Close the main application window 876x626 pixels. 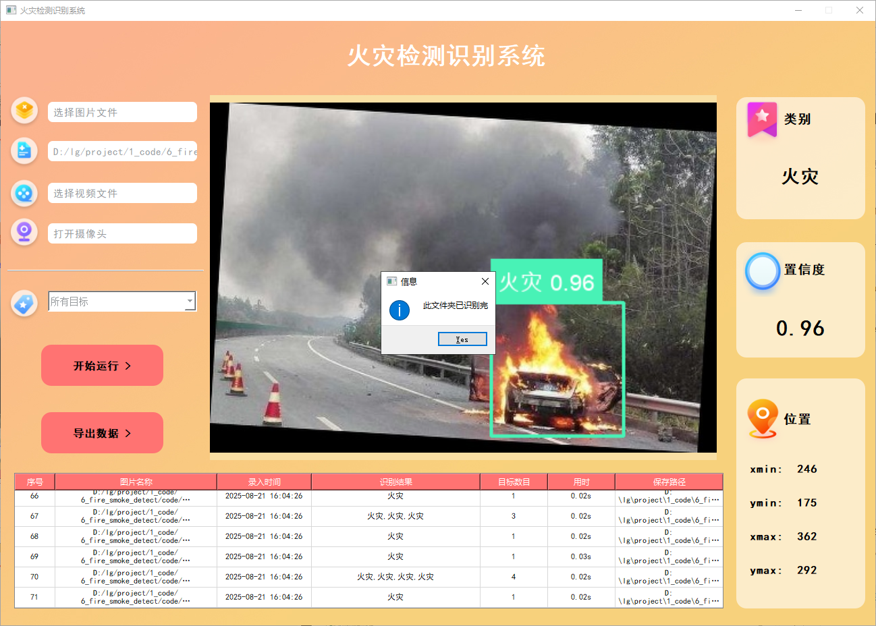coord(860,10)
